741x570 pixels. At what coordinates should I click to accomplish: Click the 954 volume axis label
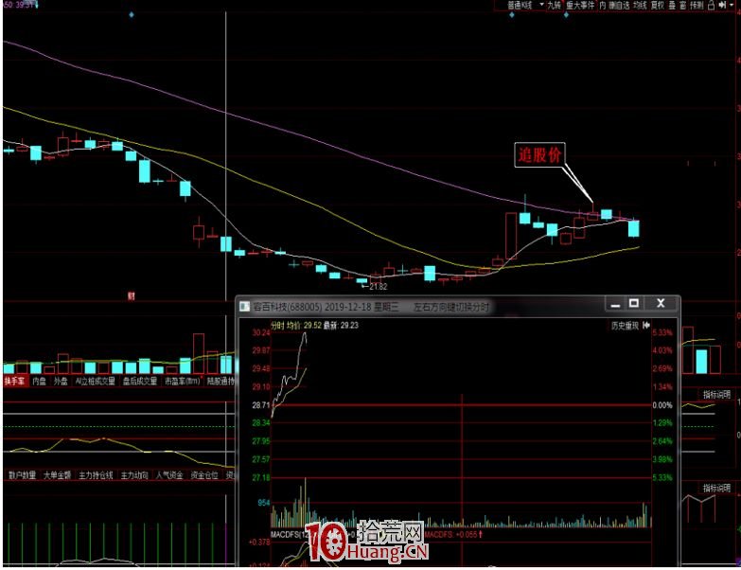coord(264,503)
